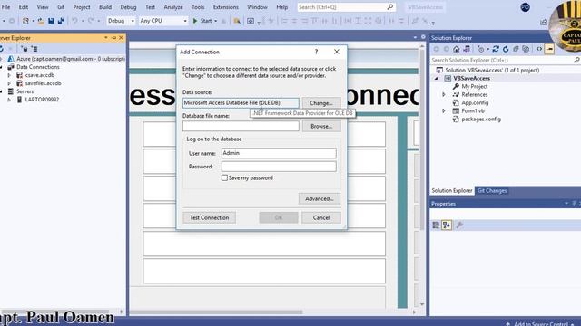
Task: Toggle the Preview Selected Items button
Action: 549,49
